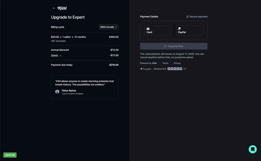Click the Upgrade Now button
The width and height of the screenshot is (261, 161).
click(174, 46)
